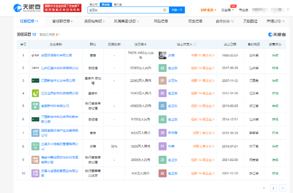
Task: Click the red promotional banner beside the logo
Action: click(x=62, y=8)
